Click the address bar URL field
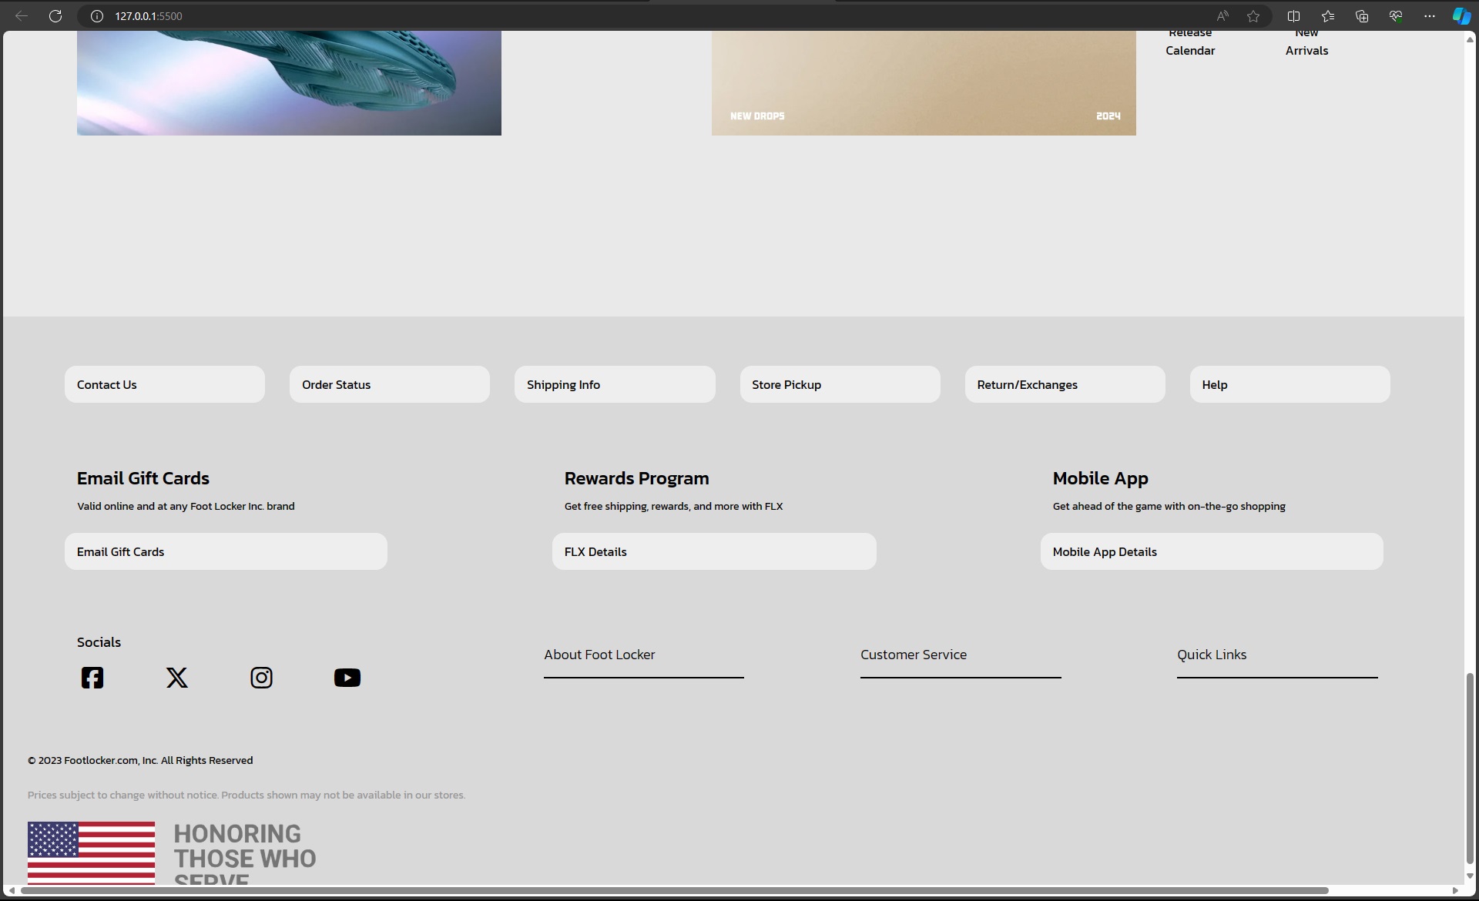This screenshot has height=901, width=1479. tap(616, 16)
